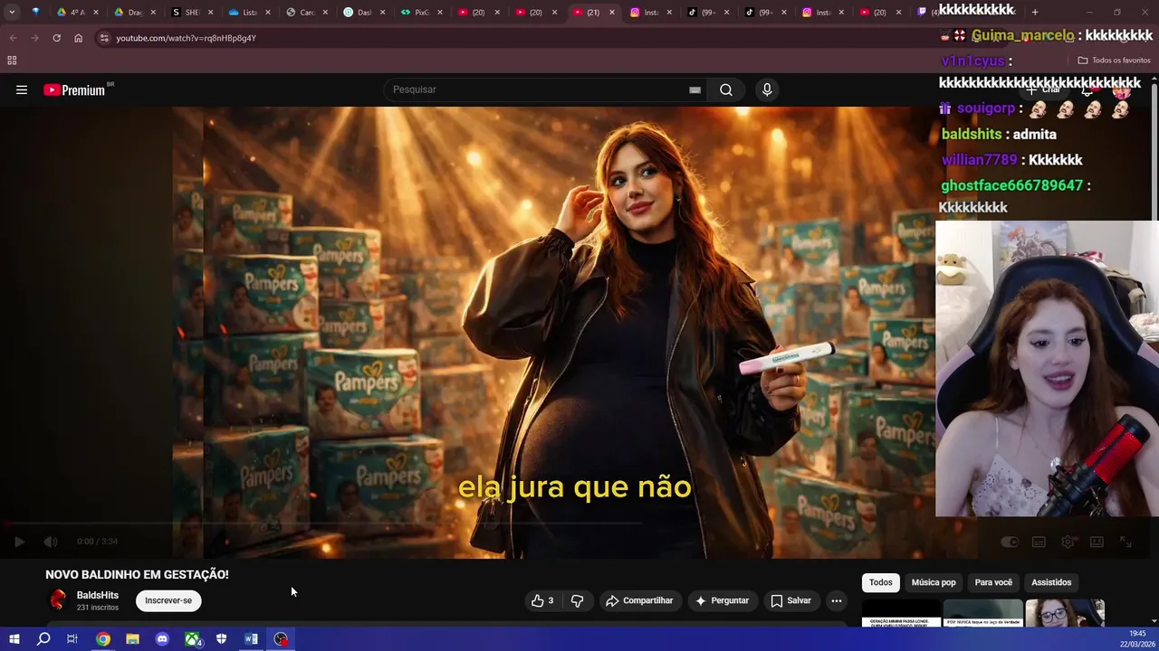Select the Para você filter chip

click(x=993, y=582)
